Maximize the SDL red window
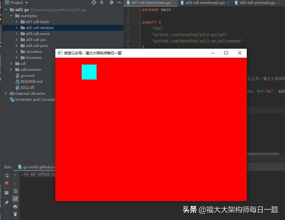This screenshot has height=220, width=285. [x=226, y=53]
